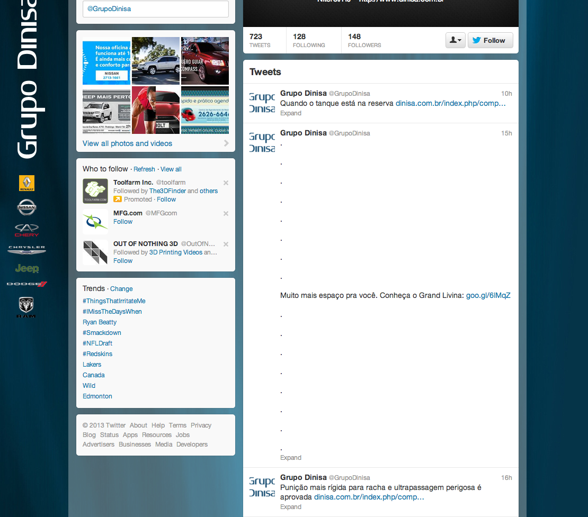Image resolution: width=588 pixels, height=517 pixels.
Task: Refresh the Who to follow list
Action: [144, 169]
